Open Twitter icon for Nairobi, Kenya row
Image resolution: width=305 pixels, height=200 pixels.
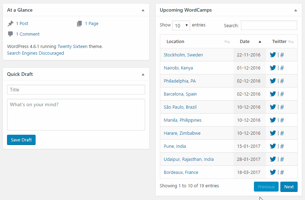(273, 68)
